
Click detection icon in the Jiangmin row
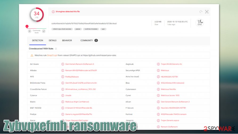158,120
